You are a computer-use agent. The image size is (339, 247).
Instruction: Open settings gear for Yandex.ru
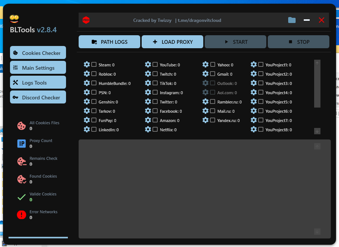pyautogui.click(x=205, y=120)
